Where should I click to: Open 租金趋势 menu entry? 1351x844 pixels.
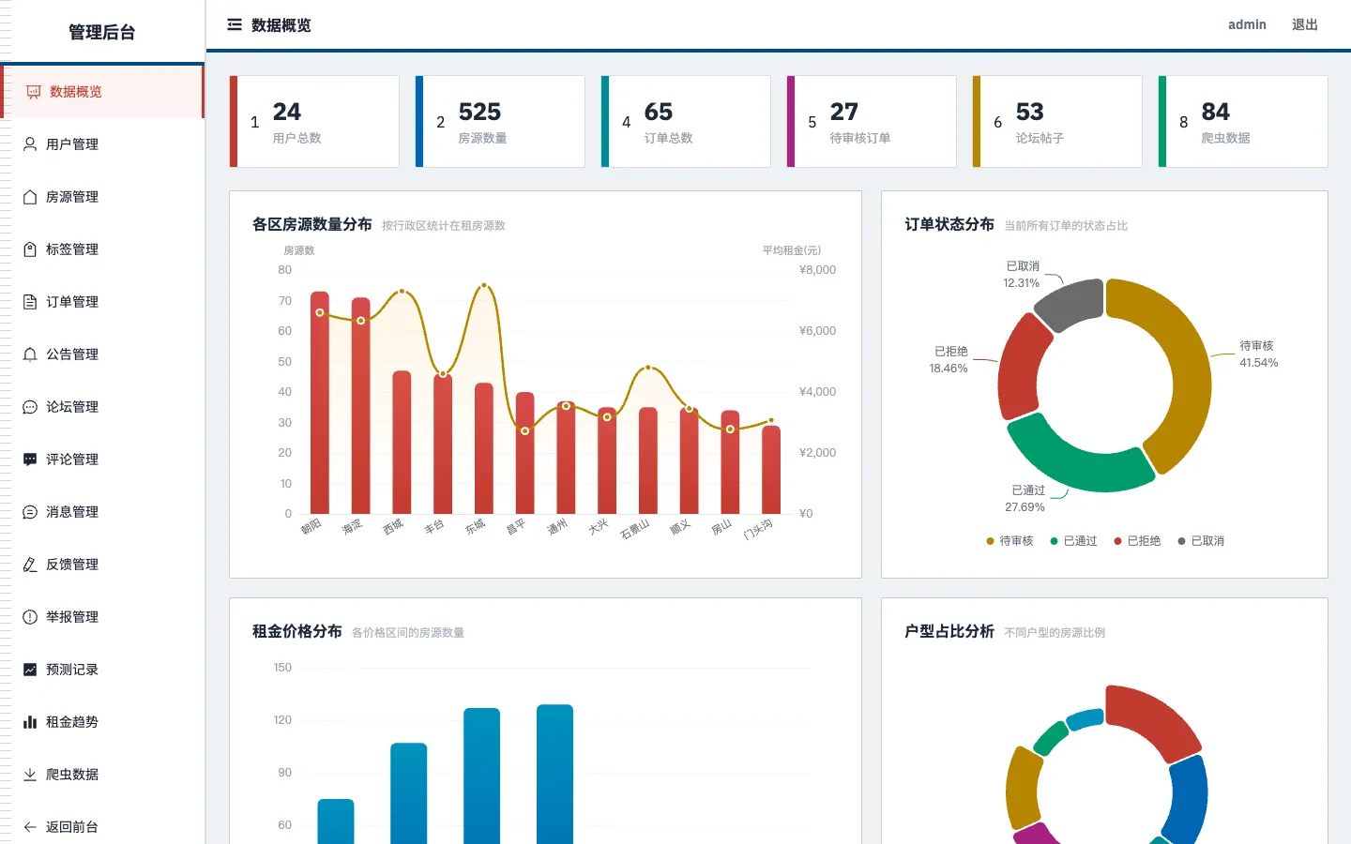[x=102, y=722]
